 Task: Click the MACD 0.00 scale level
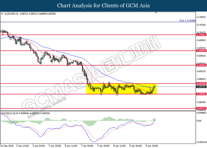(200, 121)
